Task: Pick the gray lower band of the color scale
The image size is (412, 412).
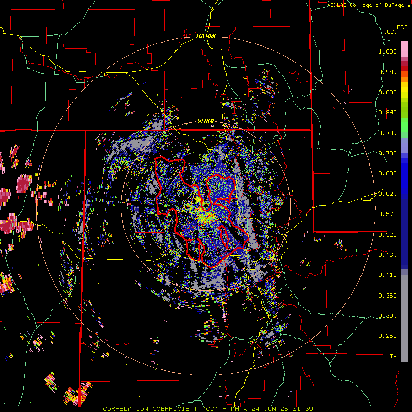Action: [404, 318]
